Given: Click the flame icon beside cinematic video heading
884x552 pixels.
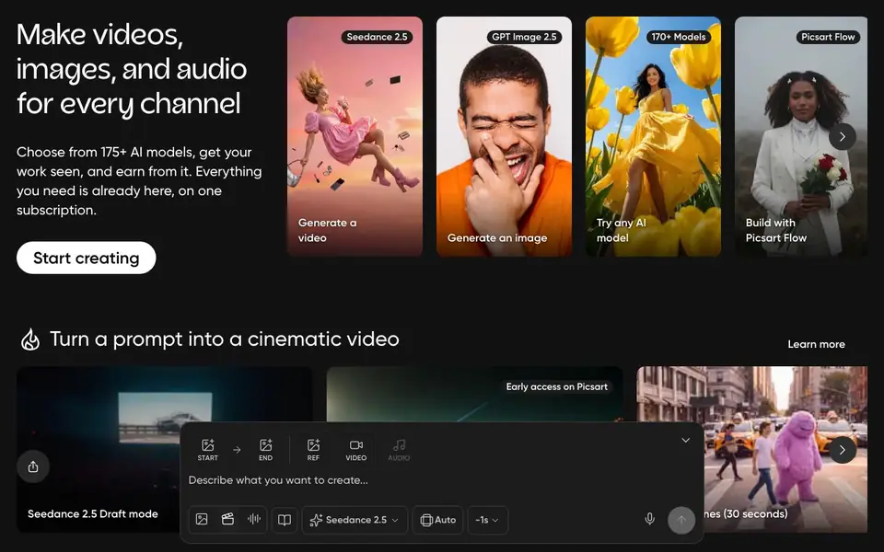Looking at the screenshot, I should click(x=30, y=339).
